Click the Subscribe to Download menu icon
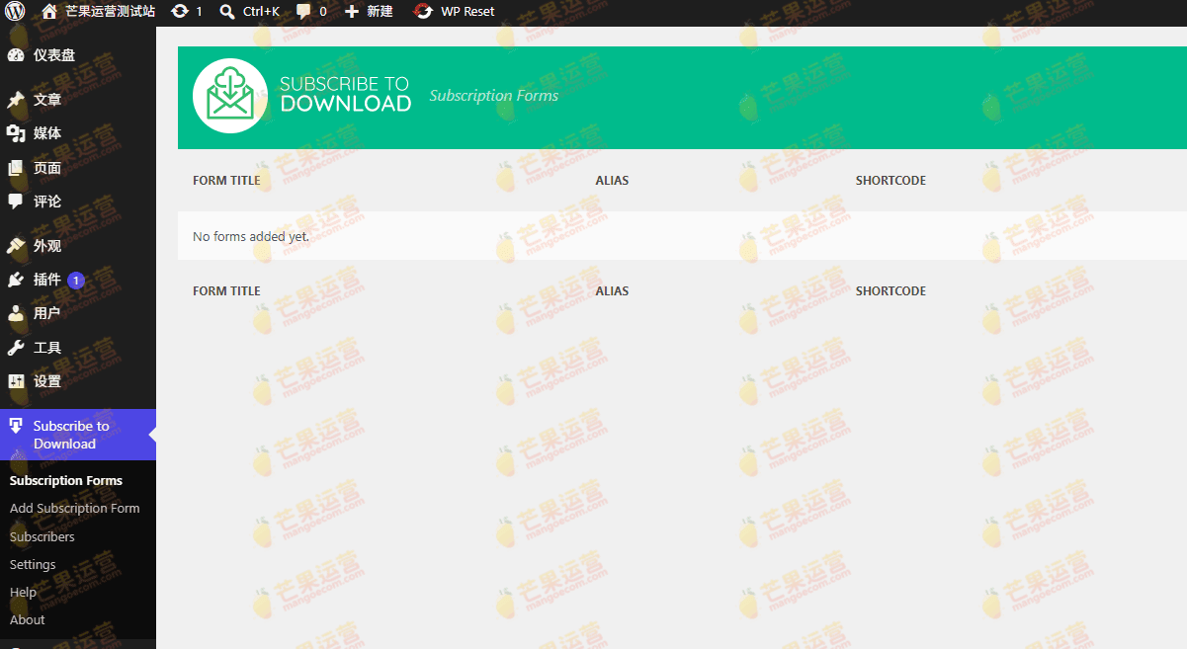 click(16, 426)
